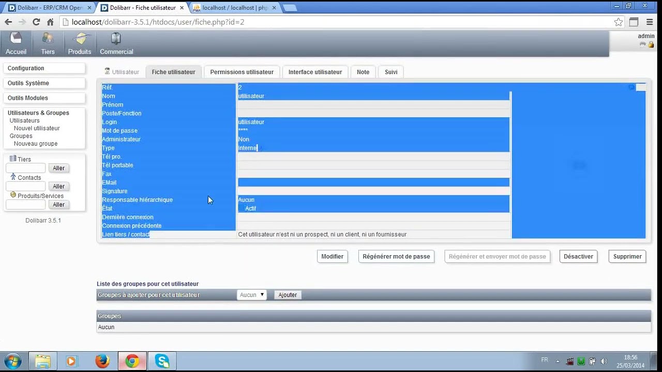This screenshot has height=372, width=662.
Task: Open Utilisateurs & Groupes sidebar menu
Action: 38,113
